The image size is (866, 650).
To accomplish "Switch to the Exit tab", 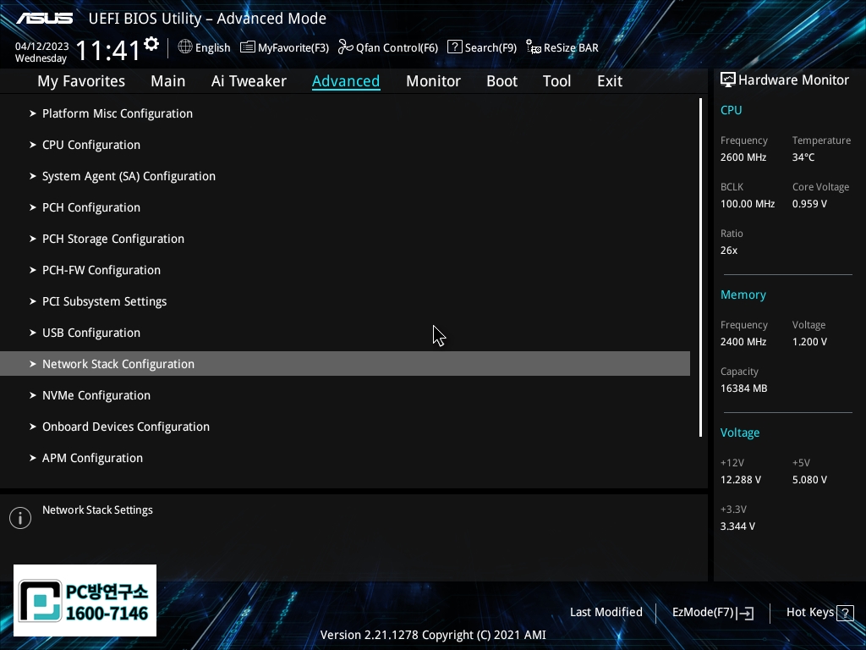I will point(610,81).
